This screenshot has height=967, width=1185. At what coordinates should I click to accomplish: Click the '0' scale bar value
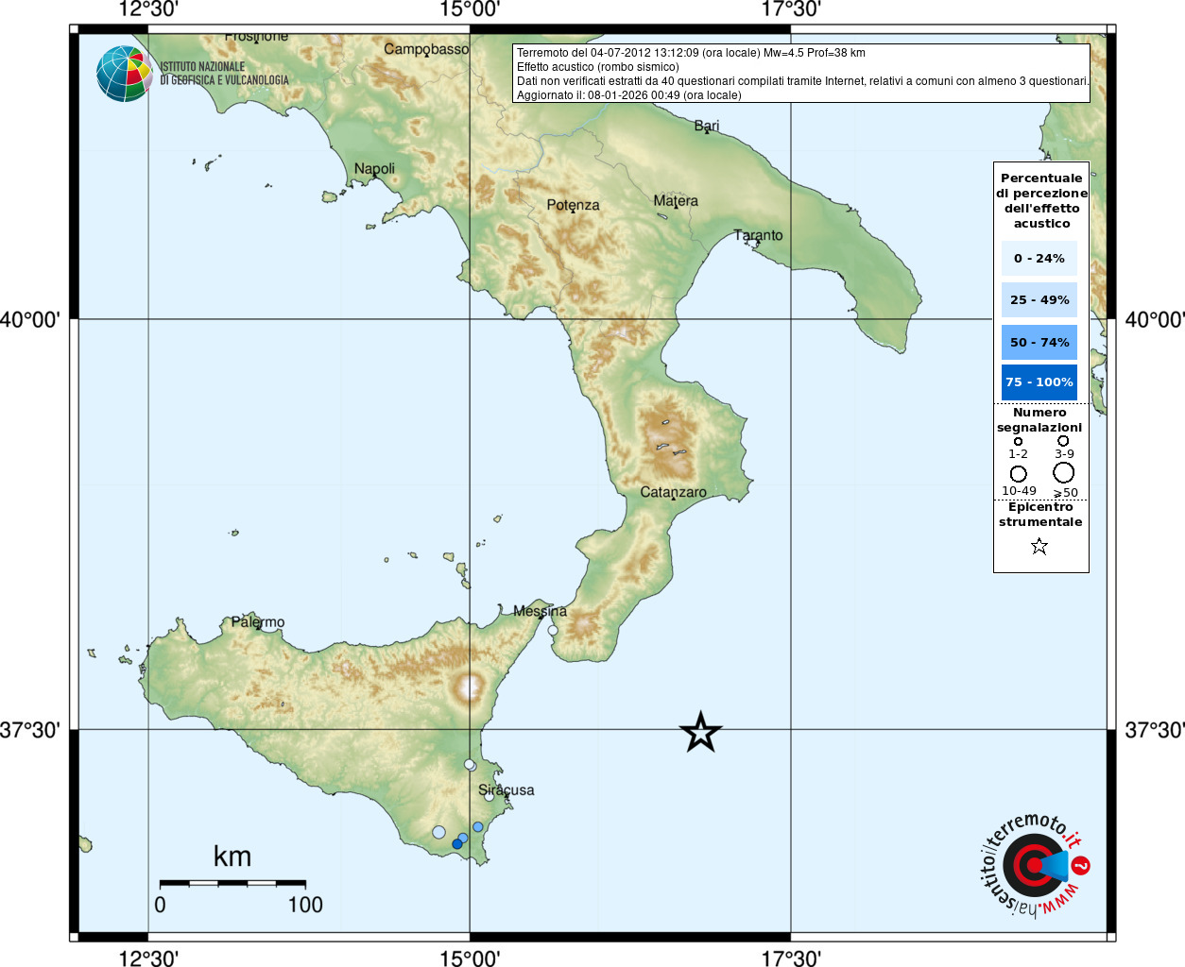[160, 905]
